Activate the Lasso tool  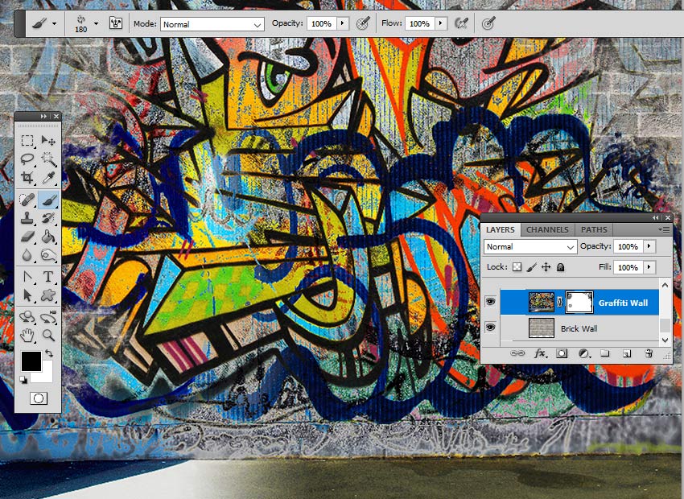[x=27, y=159]
